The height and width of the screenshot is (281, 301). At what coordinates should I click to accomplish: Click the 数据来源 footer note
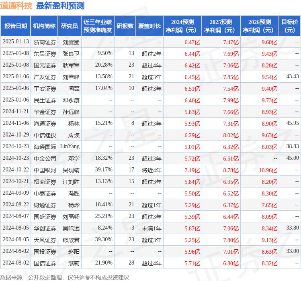(64, 277)
